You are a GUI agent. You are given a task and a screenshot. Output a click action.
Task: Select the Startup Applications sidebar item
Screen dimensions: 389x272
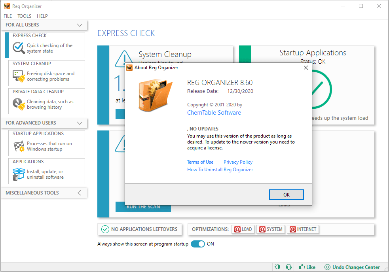point(47,143)
